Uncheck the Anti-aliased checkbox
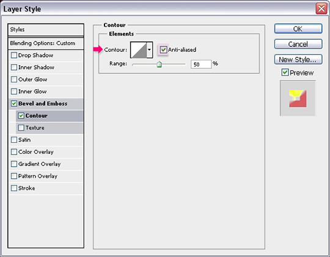 163,50
